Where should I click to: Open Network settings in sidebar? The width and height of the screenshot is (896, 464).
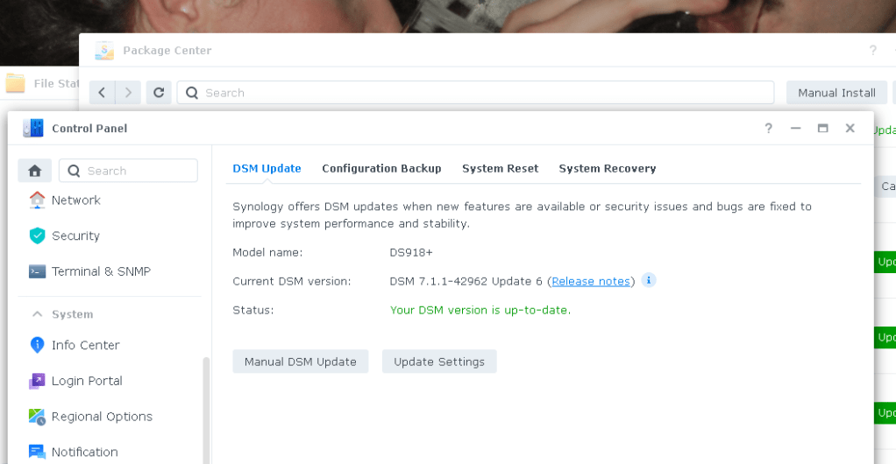(64, 200)
